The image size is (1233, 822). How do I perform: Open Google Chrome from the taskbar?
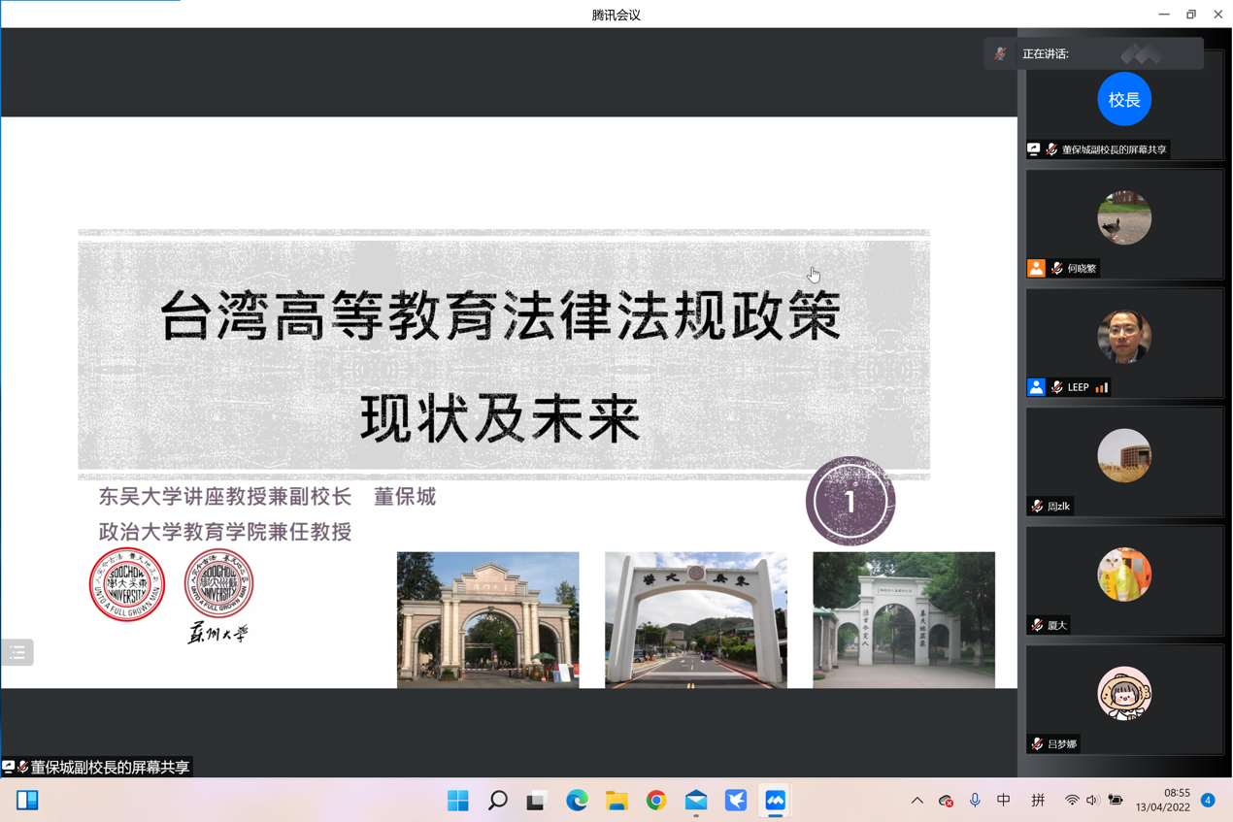pyautogui.click(x=656, y=801)
